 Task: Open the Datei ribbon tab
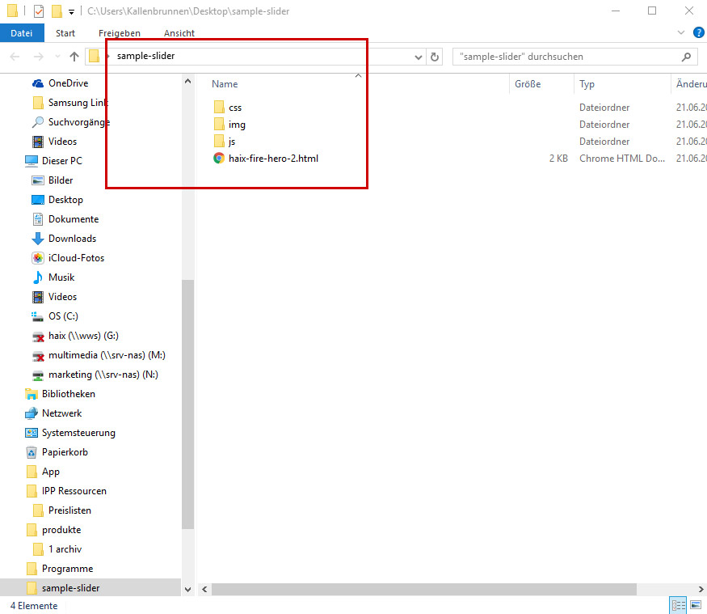click(x=22, y=33)
